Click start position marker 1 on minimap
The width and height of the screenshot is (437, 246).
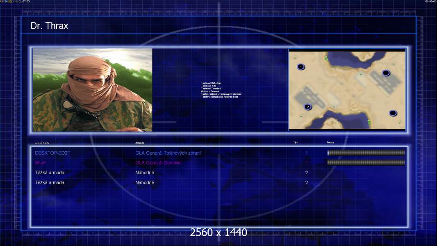click(301, 67)
